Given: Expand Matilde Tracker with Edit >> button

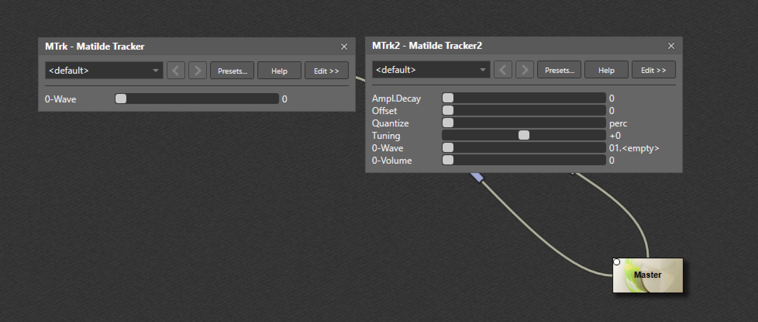Looking at the screenshot, I should pos(326,71).
